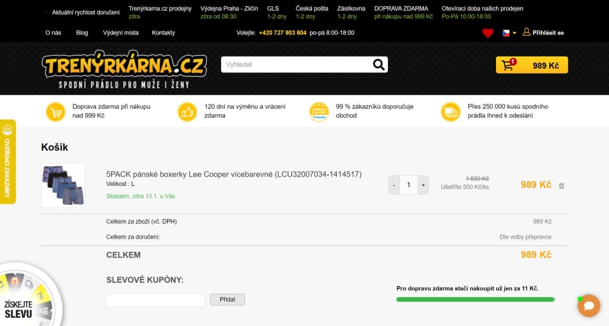Click Zásilkovna delivery info
The width and height of the screenshot is (609, 326).
point(351,13)
